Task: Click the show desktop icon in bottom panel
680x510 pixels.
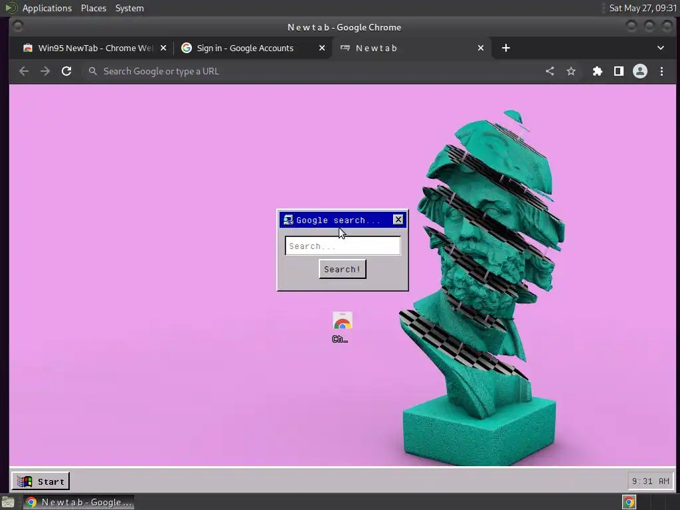Action: (8, 502)
